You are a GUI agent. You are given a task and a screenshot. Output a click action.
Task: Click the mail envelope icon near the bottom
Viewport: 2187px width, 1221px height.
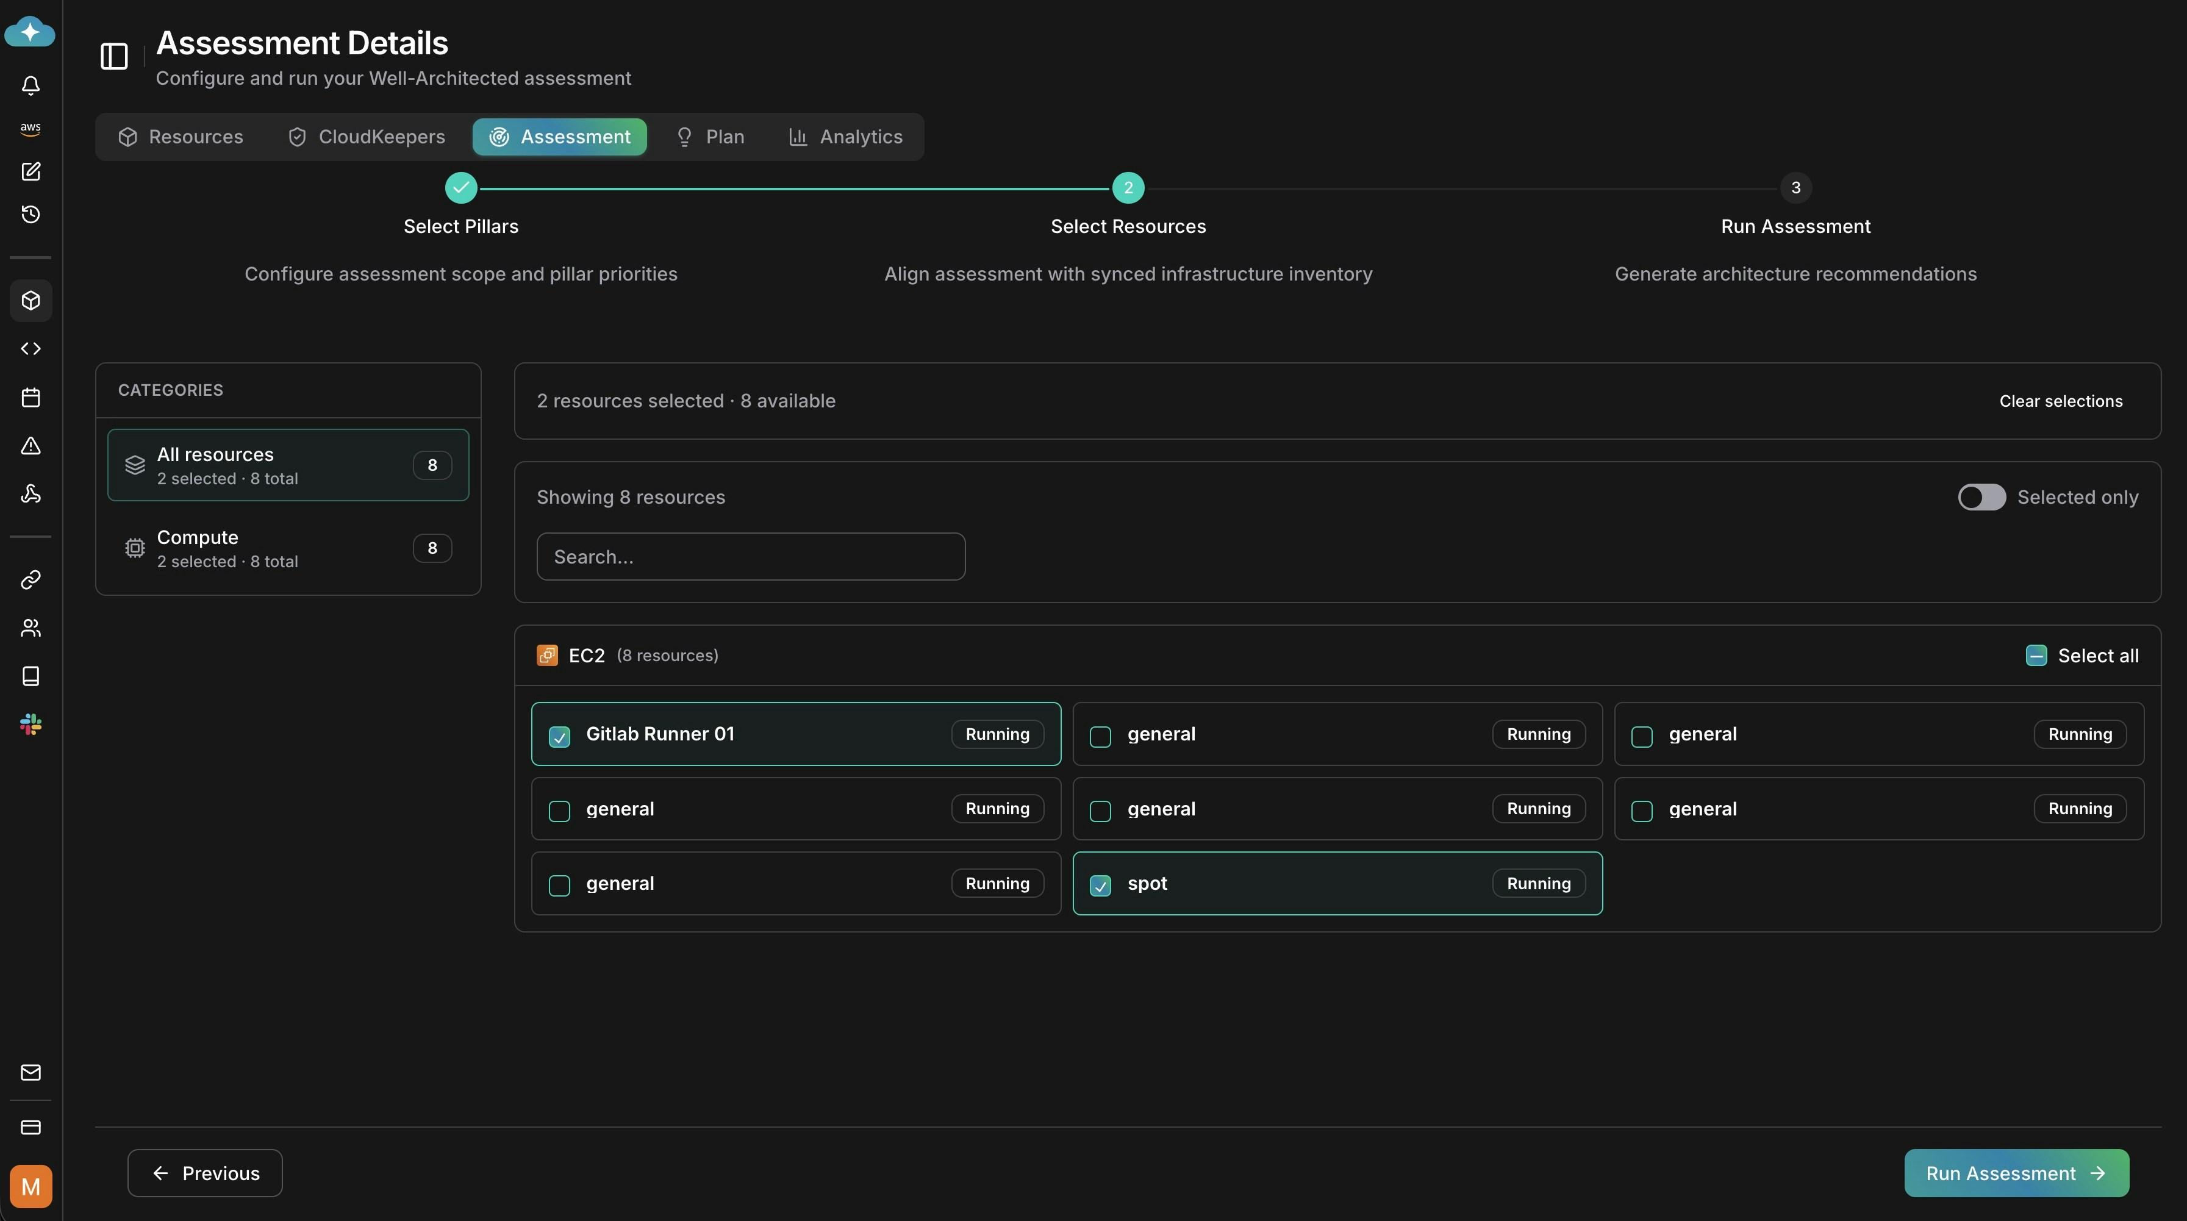tap(30, 1072)
